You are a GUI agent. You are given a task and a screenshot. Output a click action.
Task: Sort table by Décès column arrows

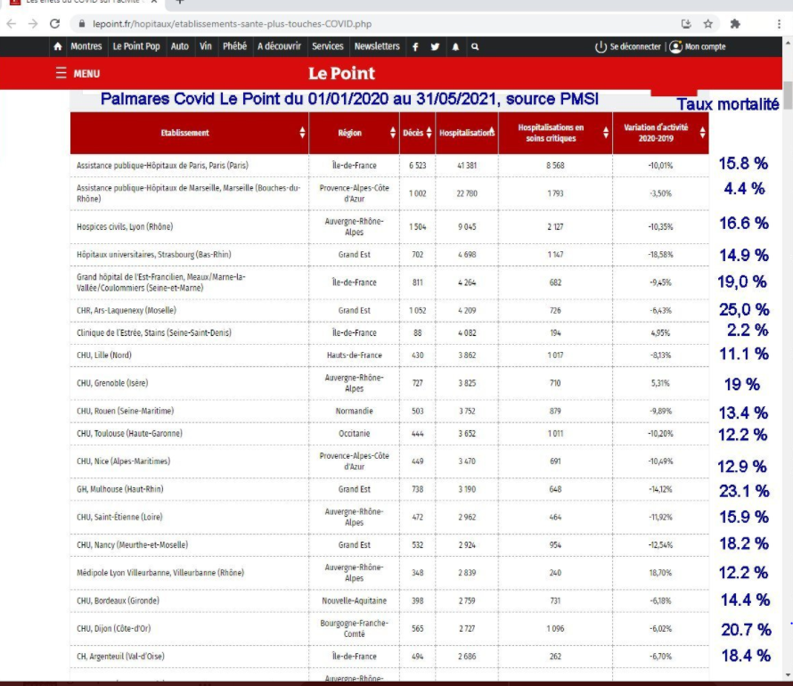click(429, 133)
